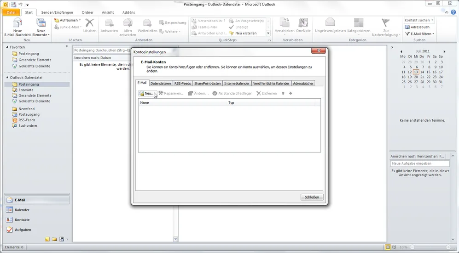Click the Name column header
459x253 pixels.
click(182, 103)
